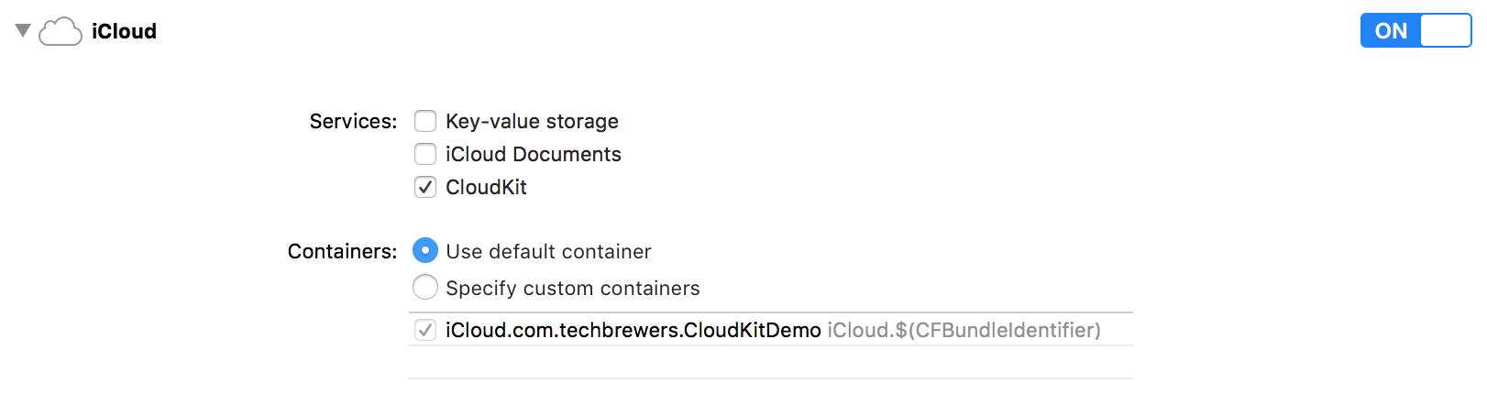
Task: Turn off the iCloud ON switch
Action: (1415, 30)
